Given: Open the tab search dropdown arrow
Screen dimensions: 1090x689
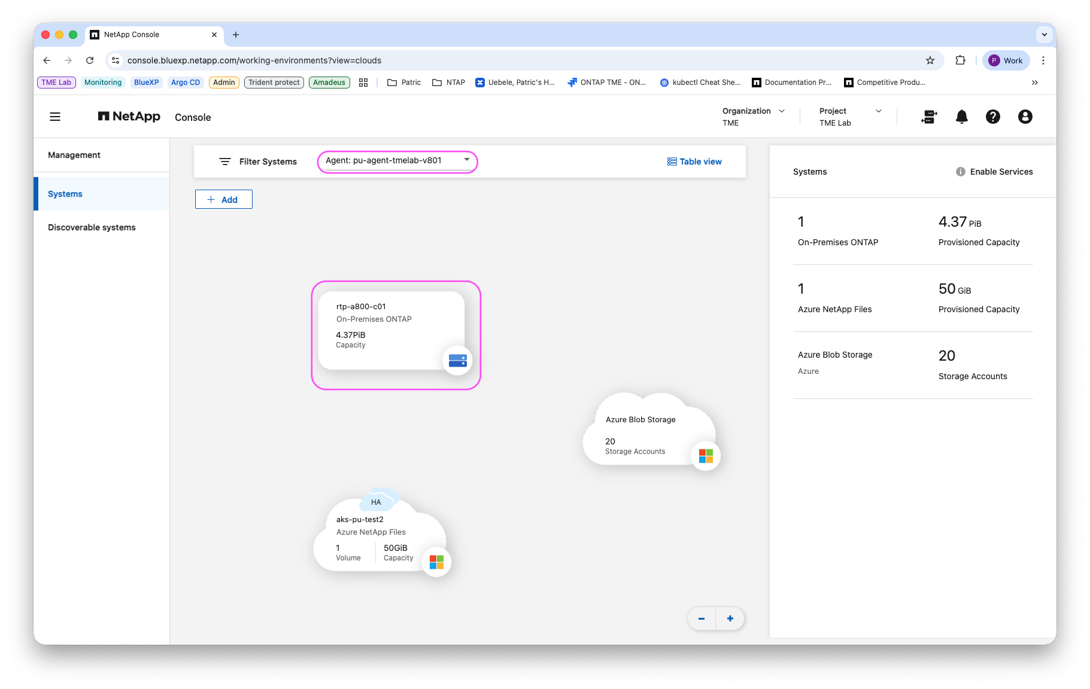Looking at the screenshot, I should tap(1045, 35).
